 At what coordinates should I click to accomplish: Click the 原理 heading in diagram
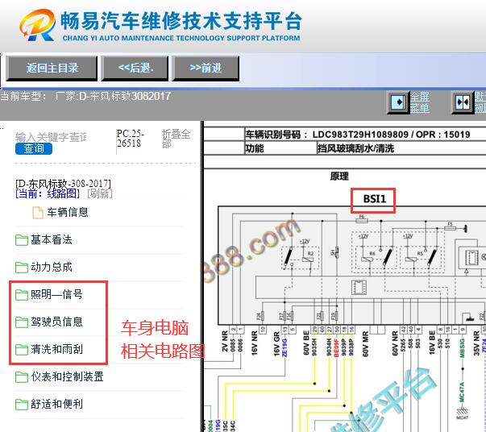click(x=339, y=177)
